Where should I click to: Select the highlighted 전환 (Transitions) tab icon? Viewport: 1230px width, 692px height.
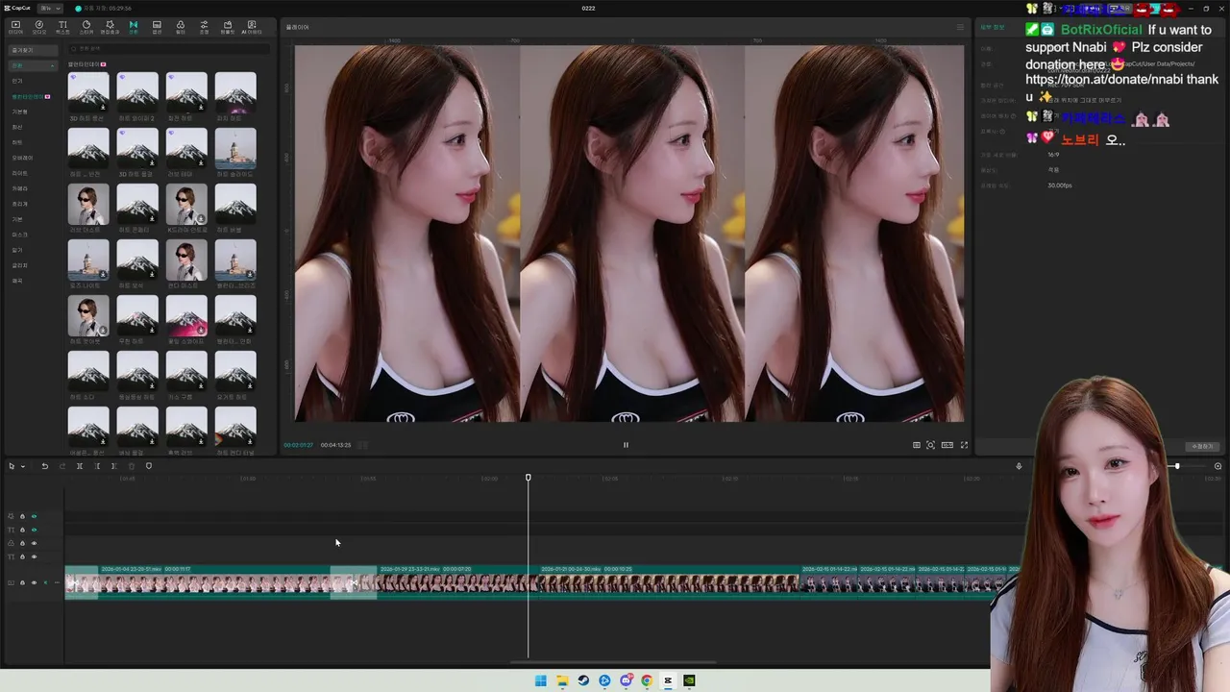point(134,27)
